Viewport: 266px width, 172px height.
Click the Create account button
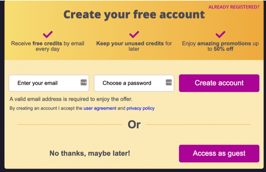219,83
